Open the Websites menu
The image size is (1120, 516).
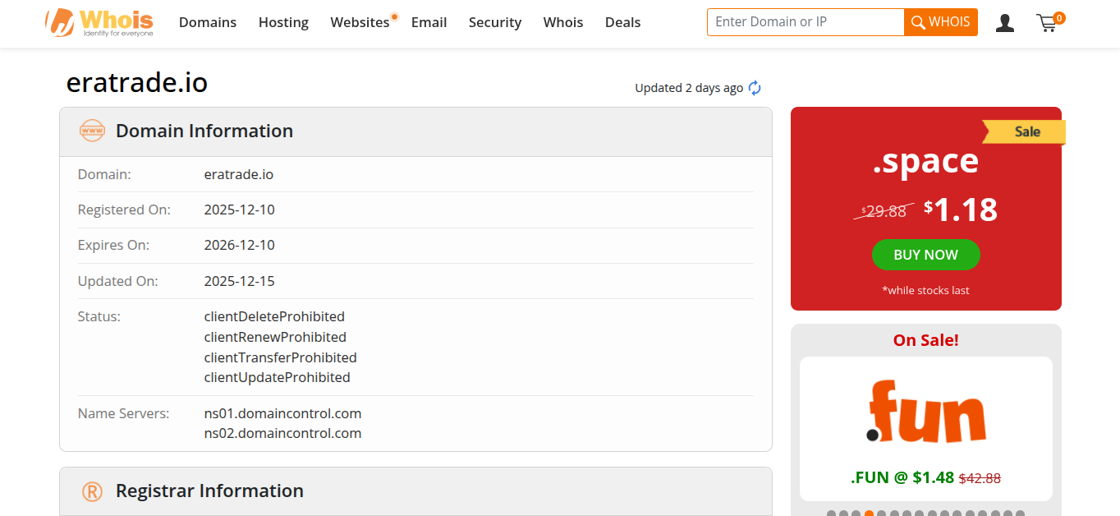point(360,22)
